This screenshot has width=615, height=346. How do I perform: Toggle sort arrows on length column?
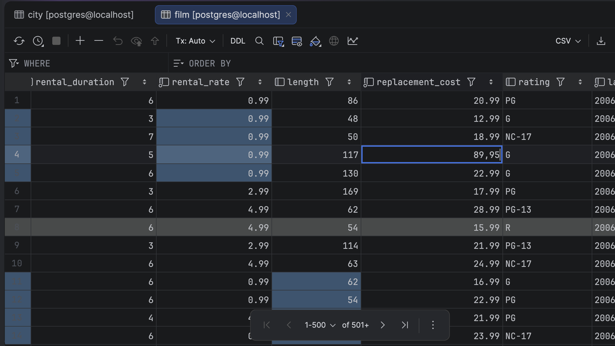pyautogui.click(x=349, y=82)
